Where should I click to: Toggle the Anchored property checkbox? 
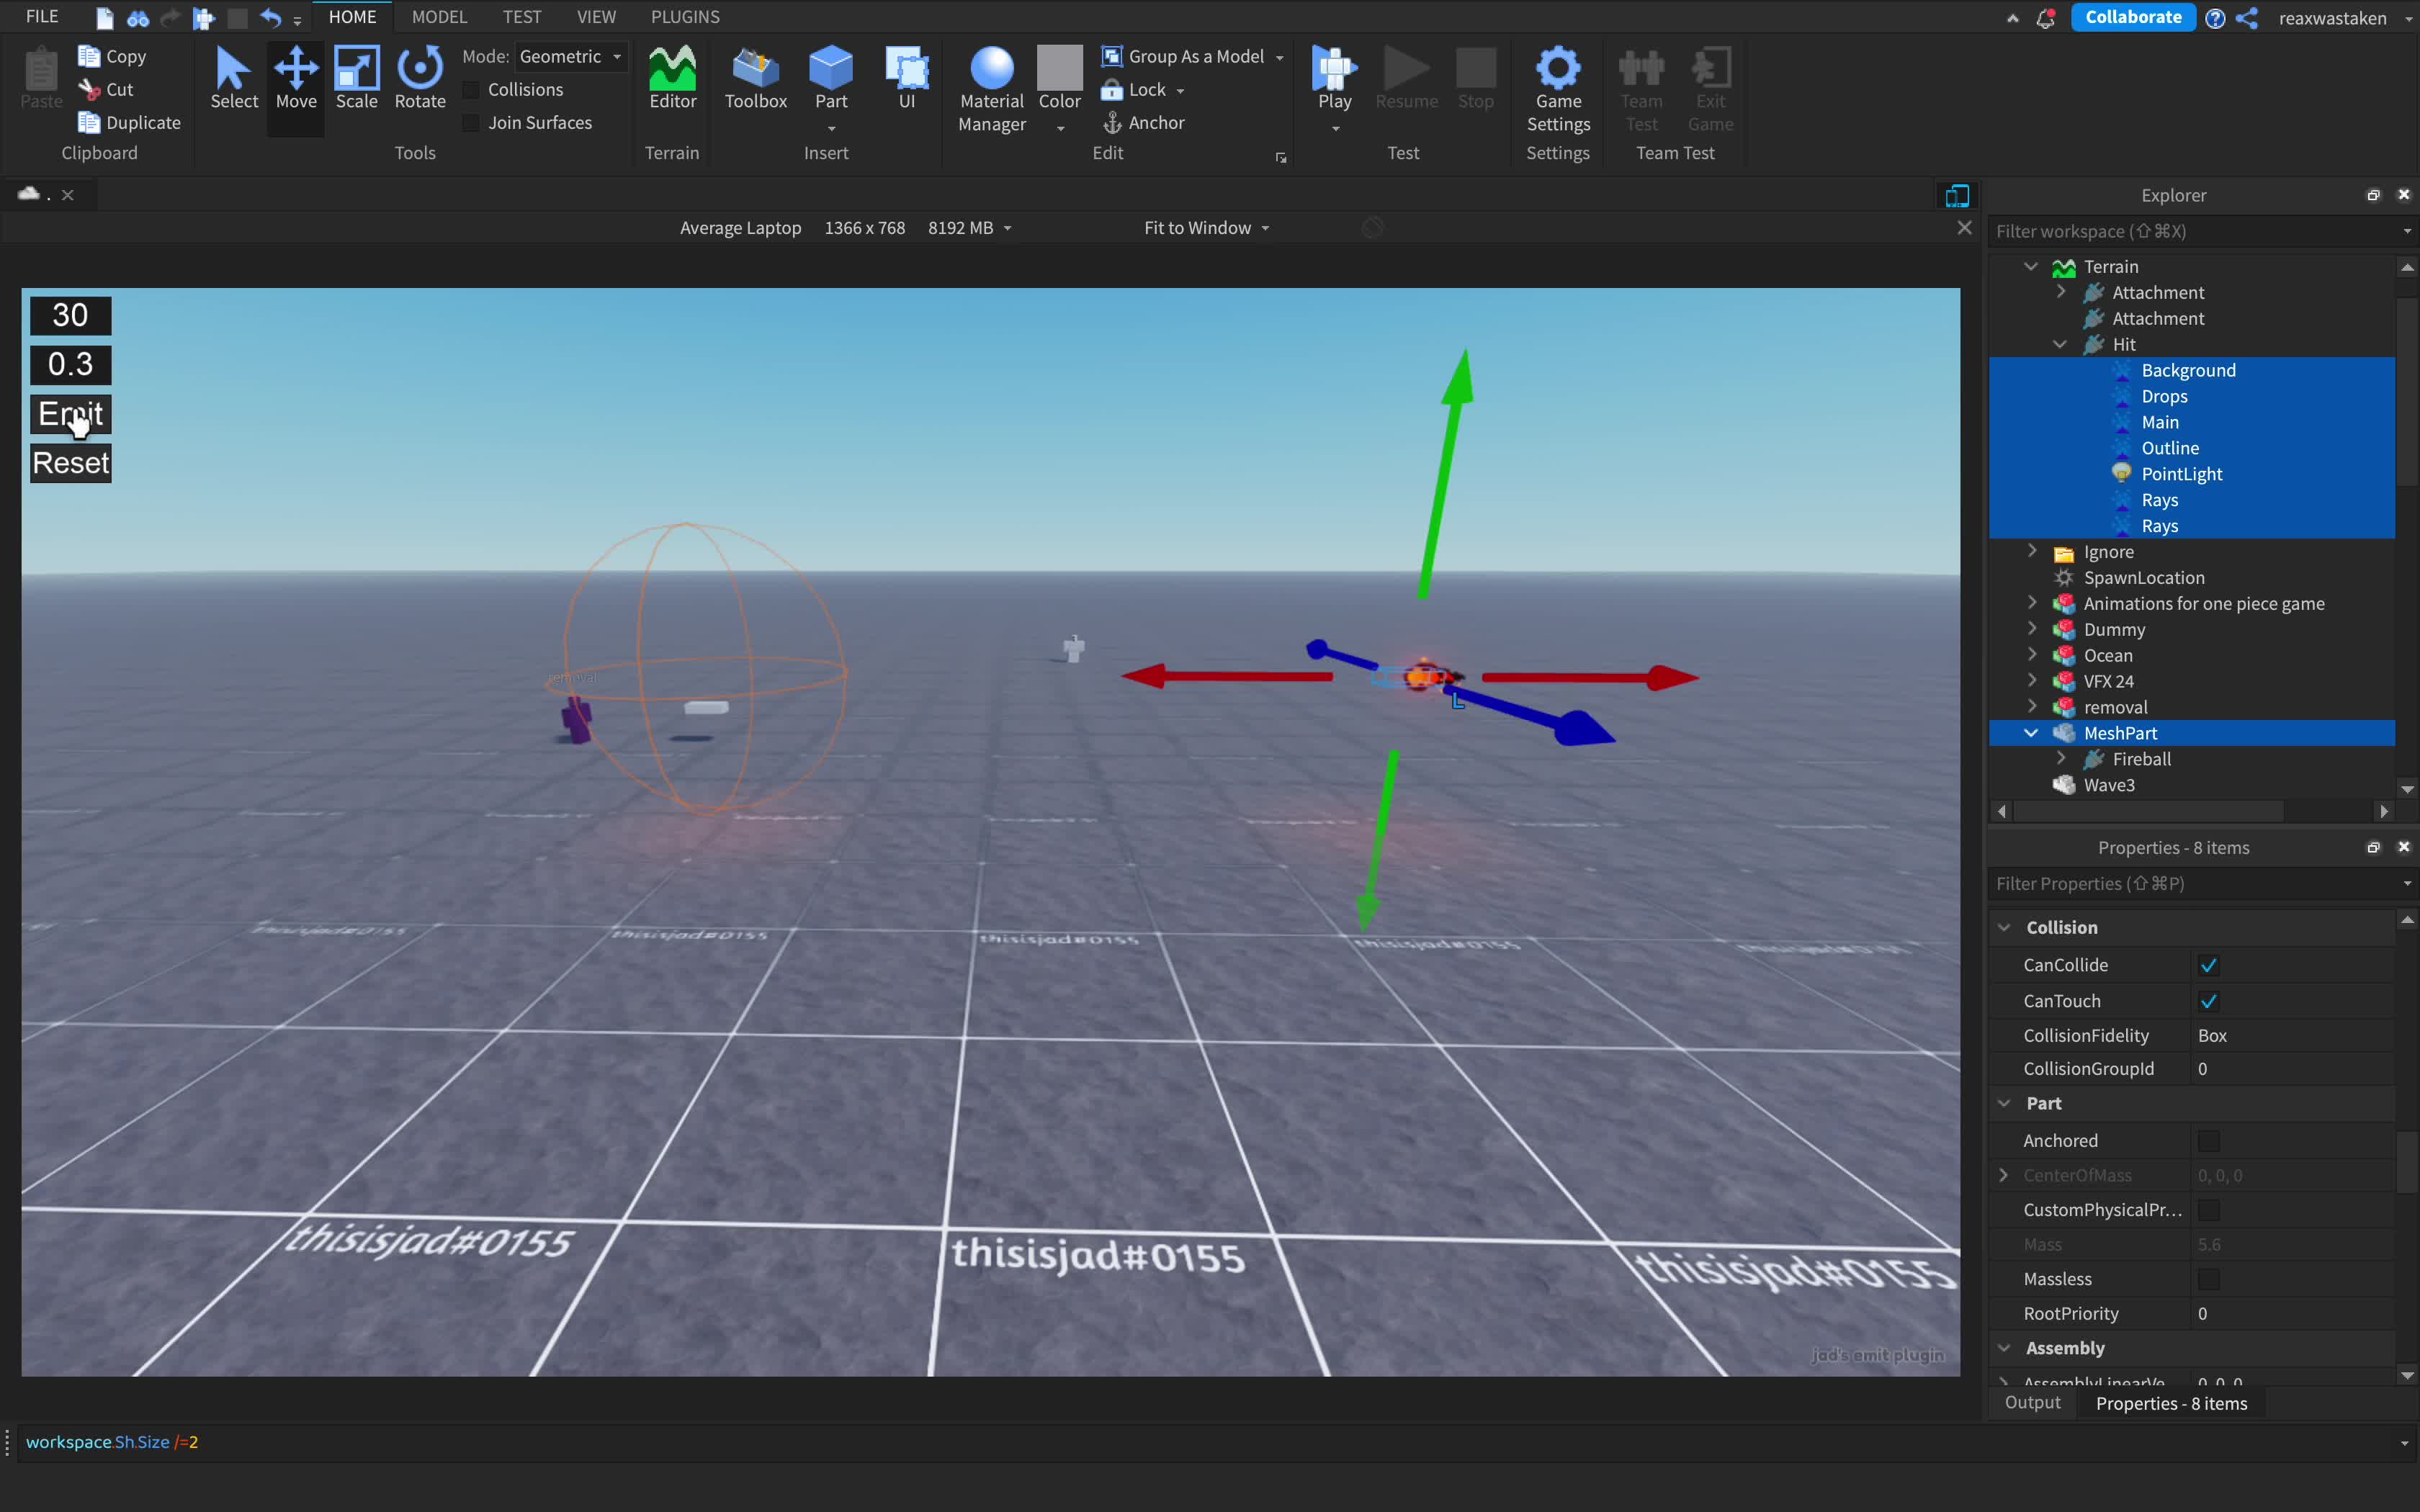2208,1140
